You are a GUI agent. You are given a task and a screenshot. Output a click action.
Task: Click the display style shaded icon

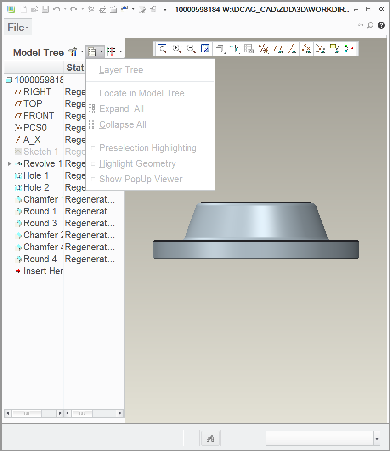(220, 49)
